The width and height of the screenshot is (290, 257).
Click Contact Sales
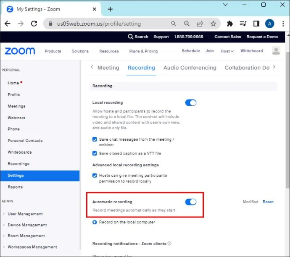(228, 37)
